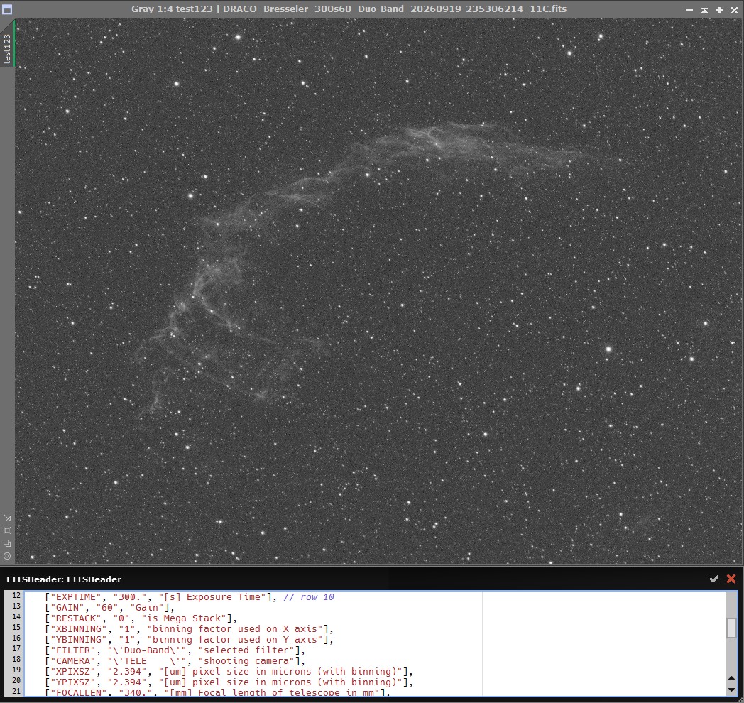Minimize the DRACO image window
Screen dimensions: 744x703
click(x=689, y=9)
